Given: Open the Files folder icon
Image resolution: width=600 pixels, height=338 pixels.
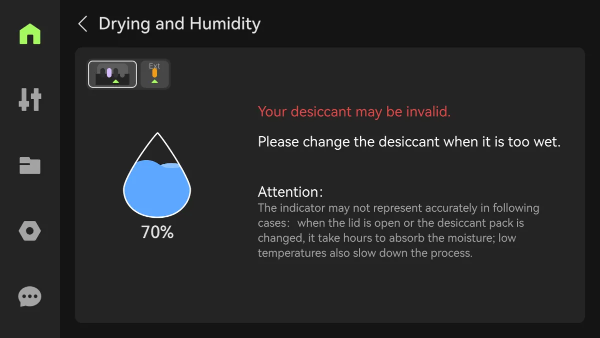Looking at the screenshot, I should tap(30, 165).
